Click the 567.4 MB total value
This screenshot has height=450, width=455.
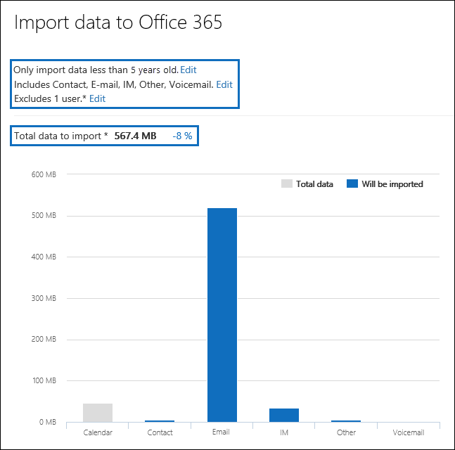coord(136,136)
